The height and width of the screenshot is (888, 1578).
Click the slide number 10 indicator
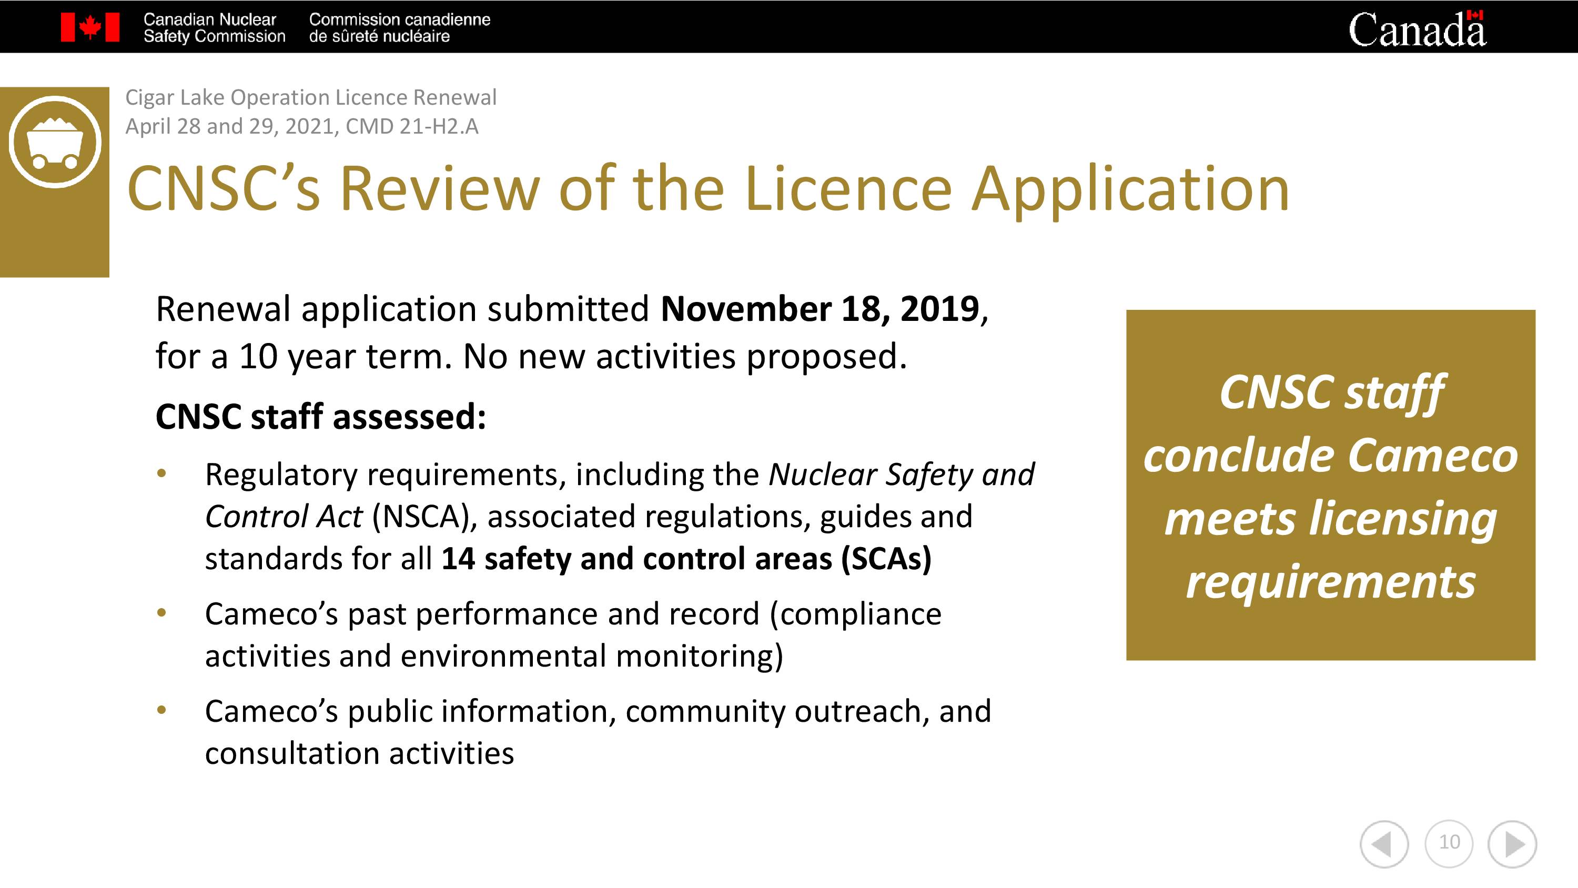point(1449,843)
